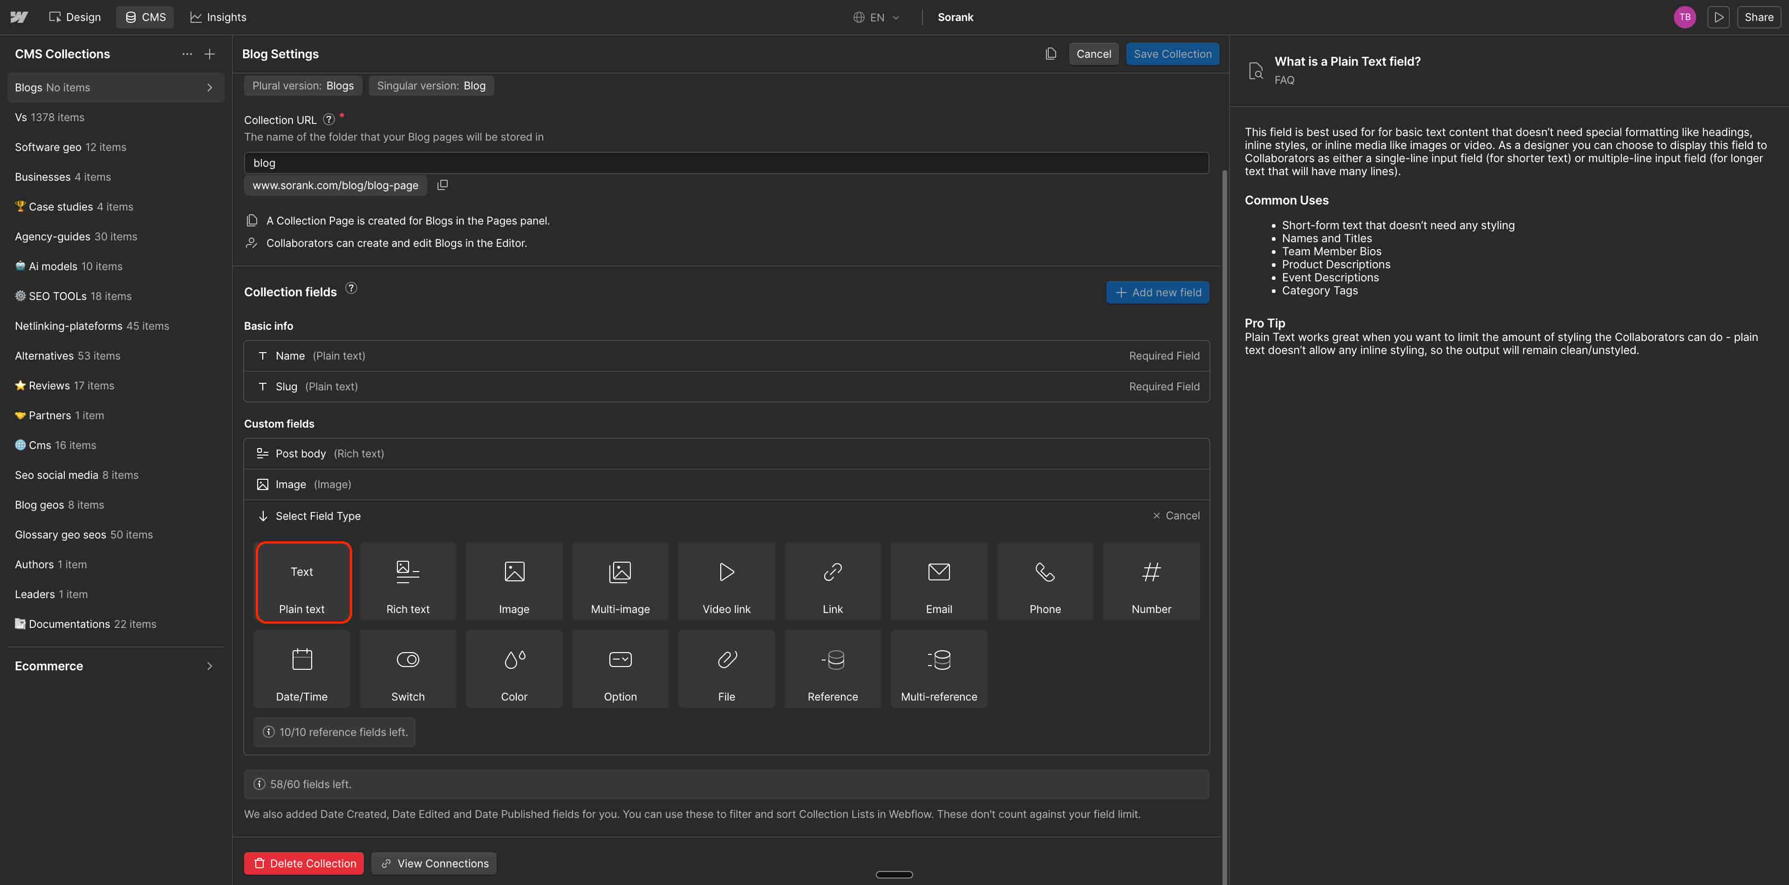Click the View Connections button

click(434, 864)
